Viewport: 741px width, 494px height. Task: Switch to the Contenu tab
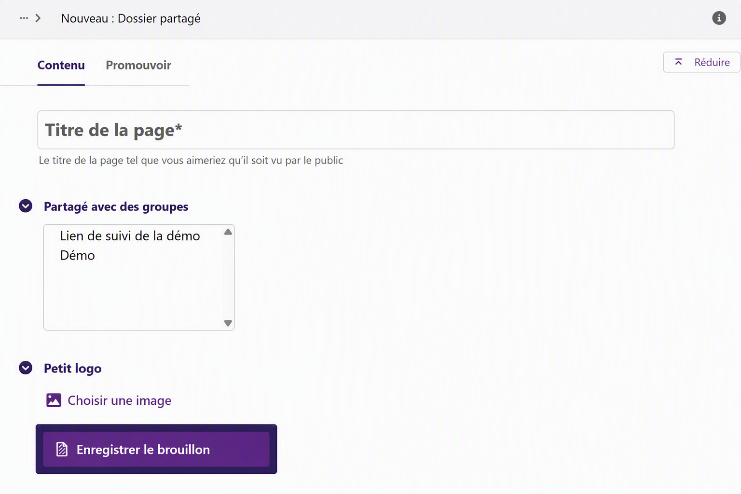tap(61, 65)
